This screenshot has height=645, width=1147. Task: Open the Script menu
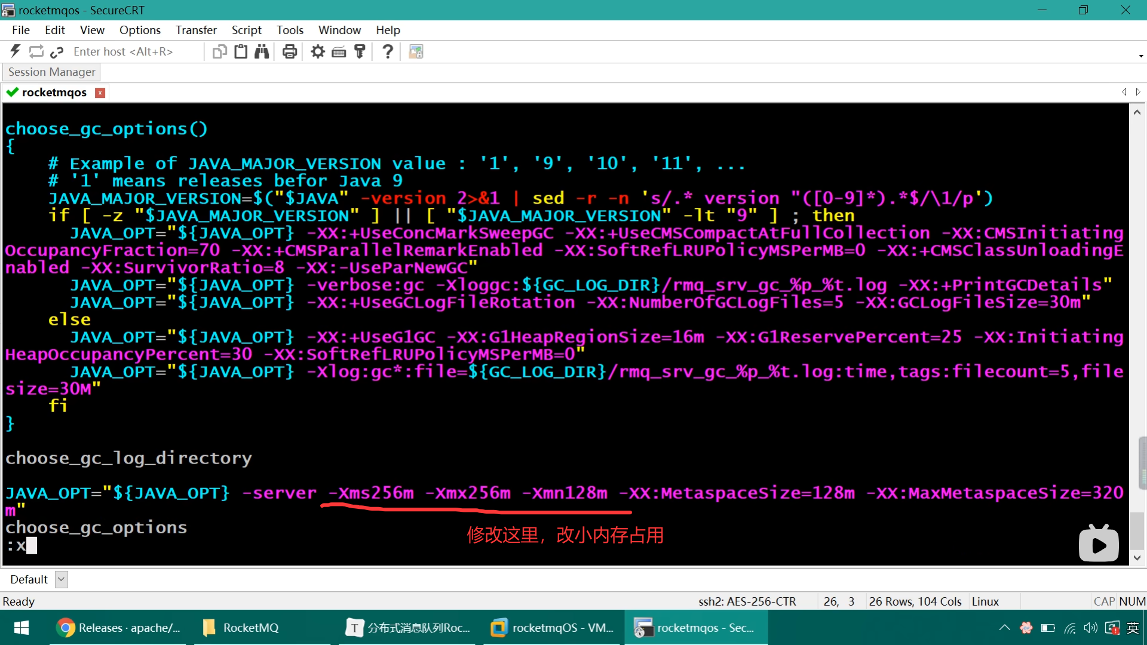coord(246,30)
